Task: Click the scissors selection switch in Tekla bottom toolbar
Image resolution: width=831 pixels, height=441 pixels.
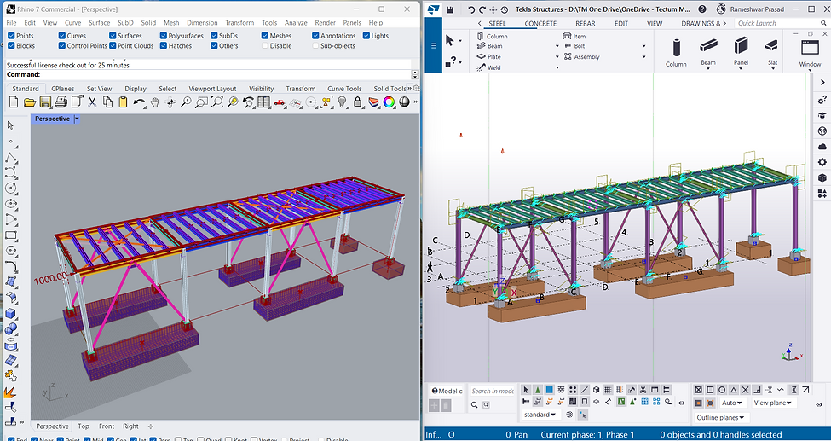Action: 643,390
